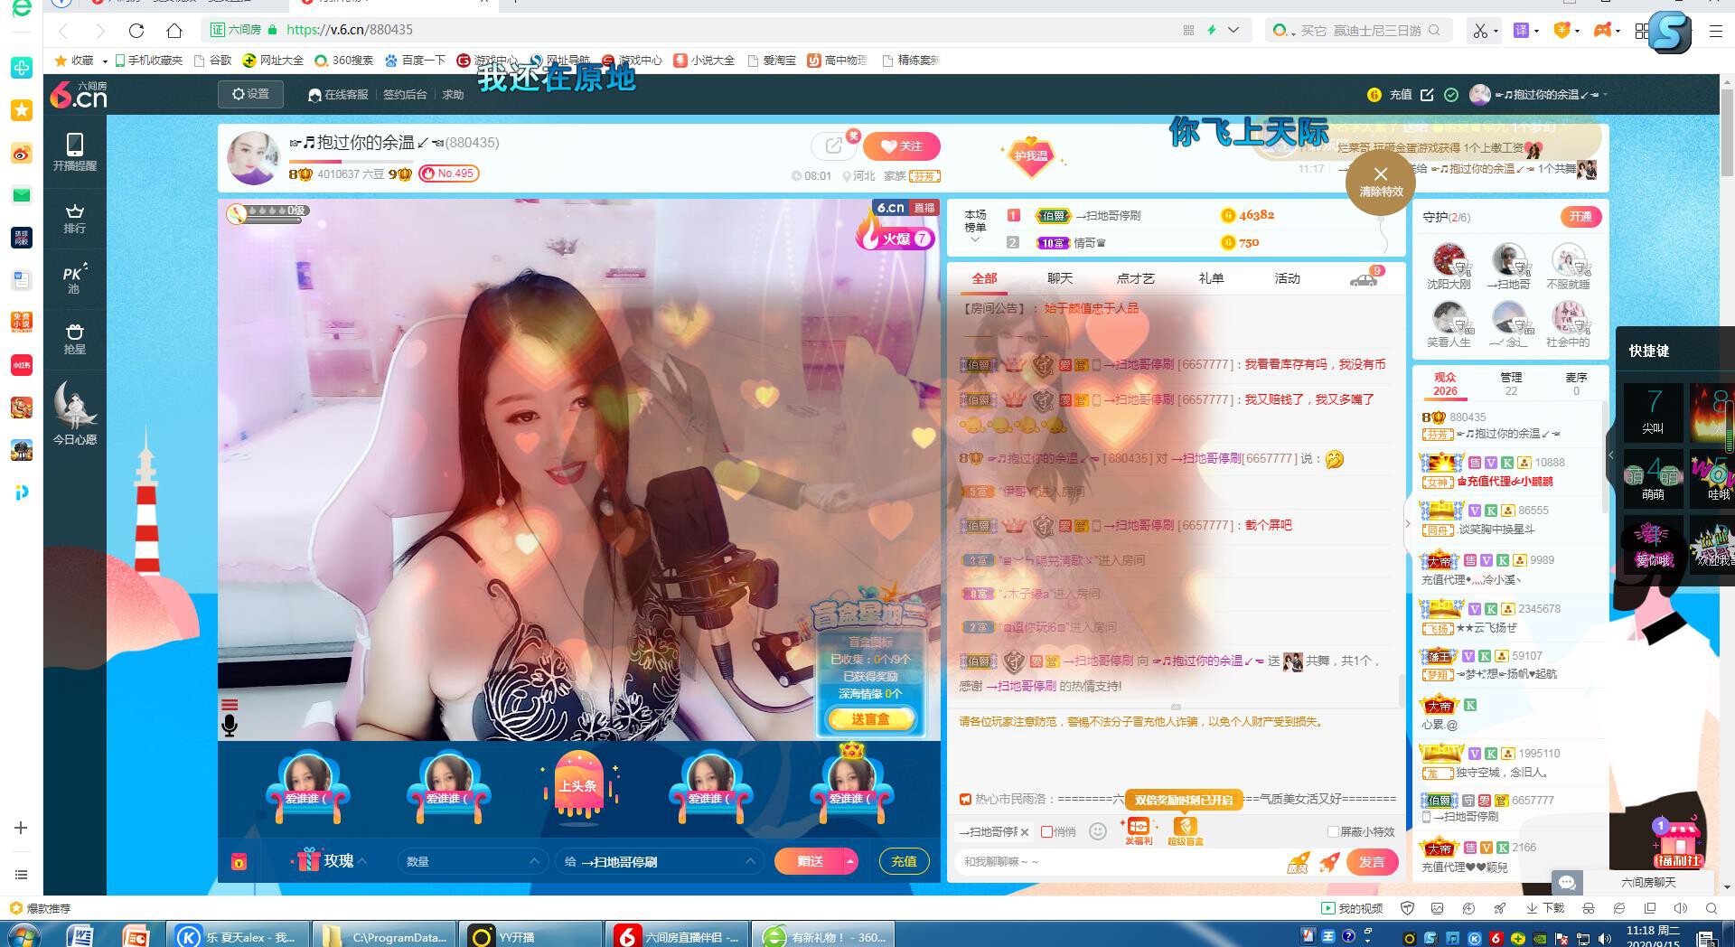The width and height of the screenshot is (1735, 947).
Task: Open the 排行 ranking crown icon
Action: [x=74, y=218]
